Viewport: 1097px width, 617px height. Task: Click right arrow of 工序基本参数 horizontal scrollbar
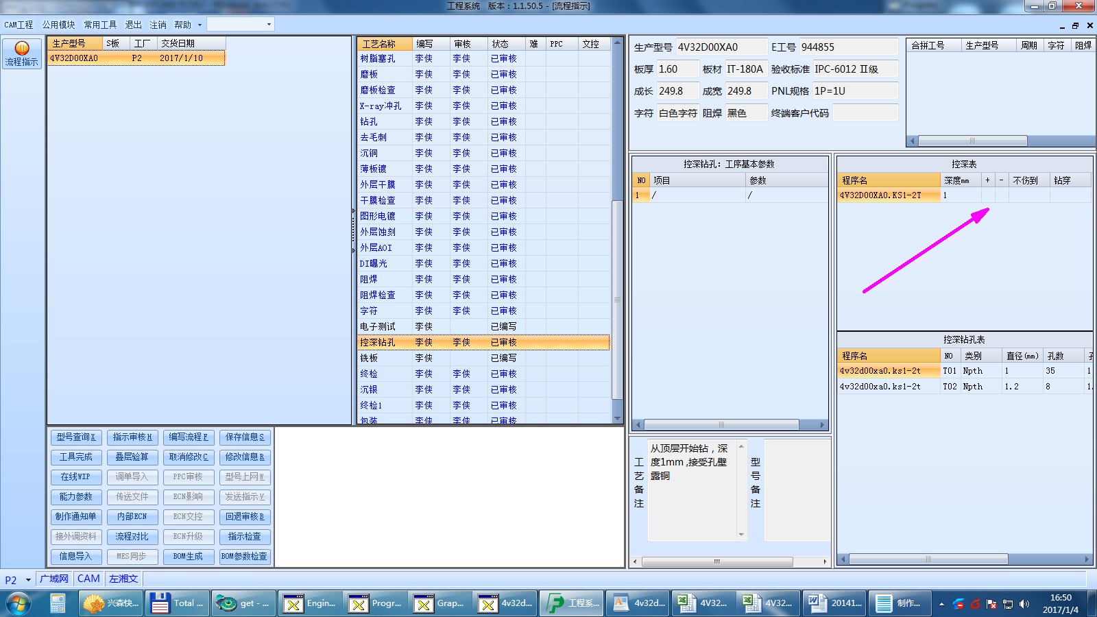point(823,425)
